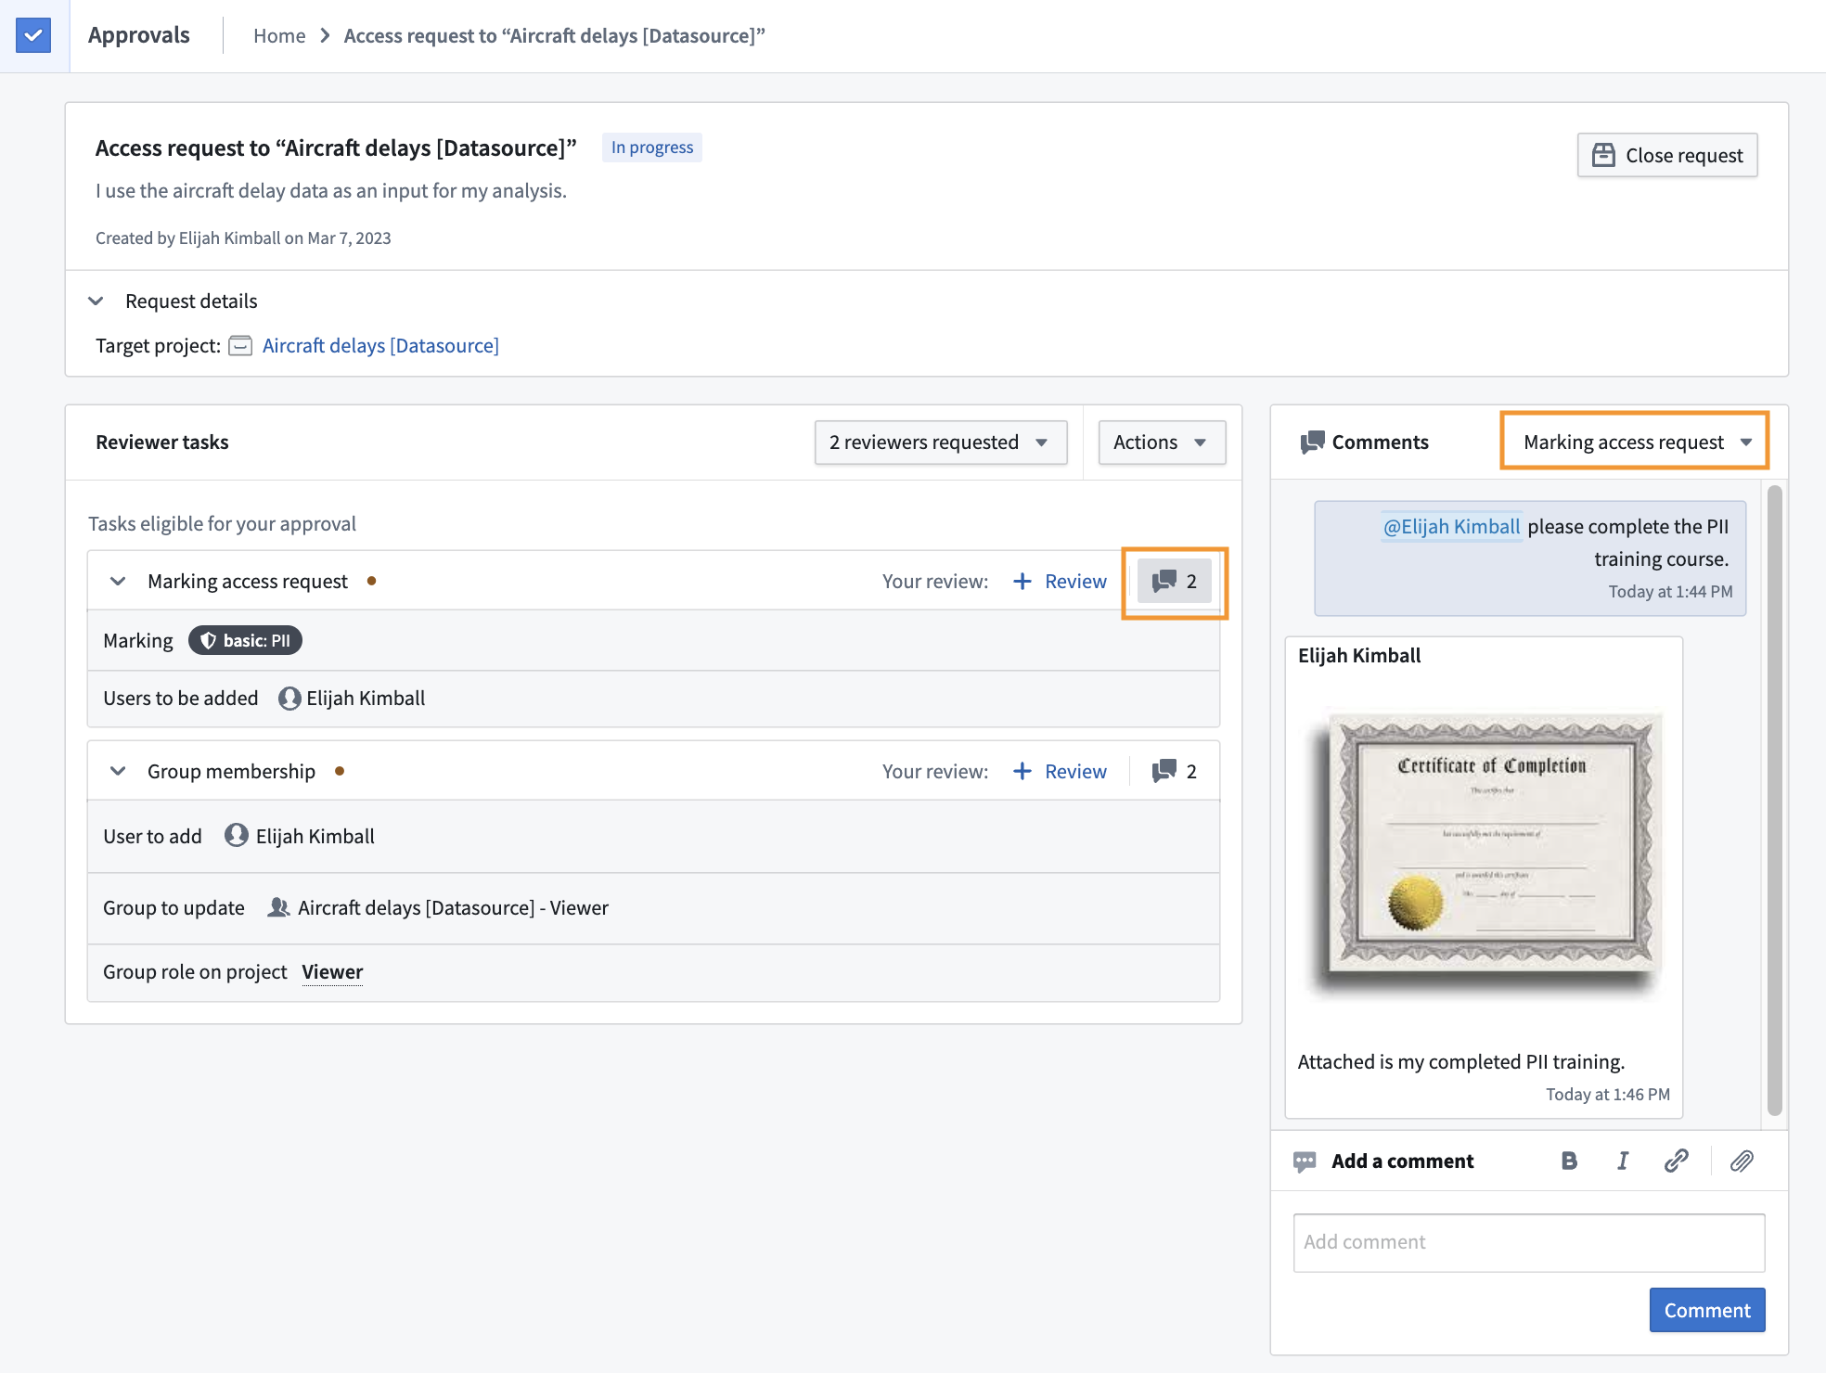
Task: Open comments for Group membership task
Action: coord(1175,771)
